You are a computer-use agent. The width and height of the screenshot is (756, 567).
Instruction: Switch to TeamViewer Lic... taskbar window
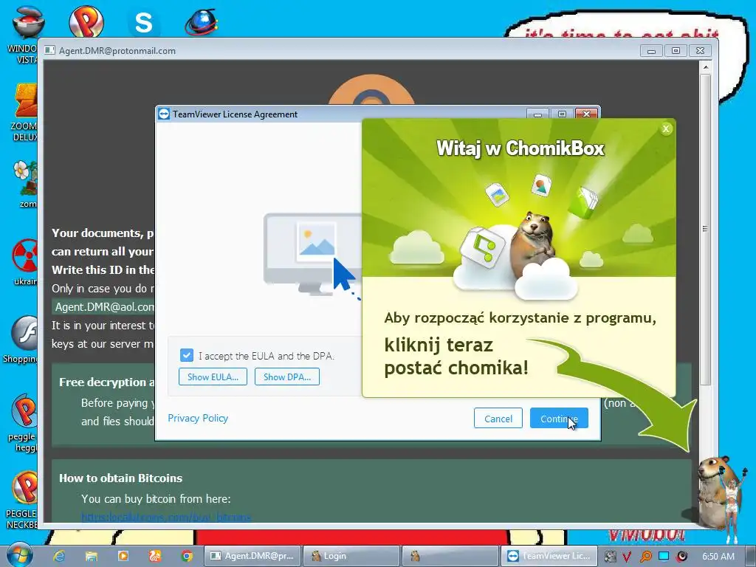[549, 556]
